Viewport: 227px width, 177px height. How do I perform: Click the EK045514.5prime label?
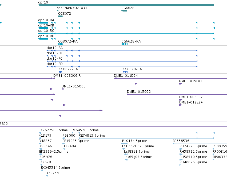coord(55,168)
